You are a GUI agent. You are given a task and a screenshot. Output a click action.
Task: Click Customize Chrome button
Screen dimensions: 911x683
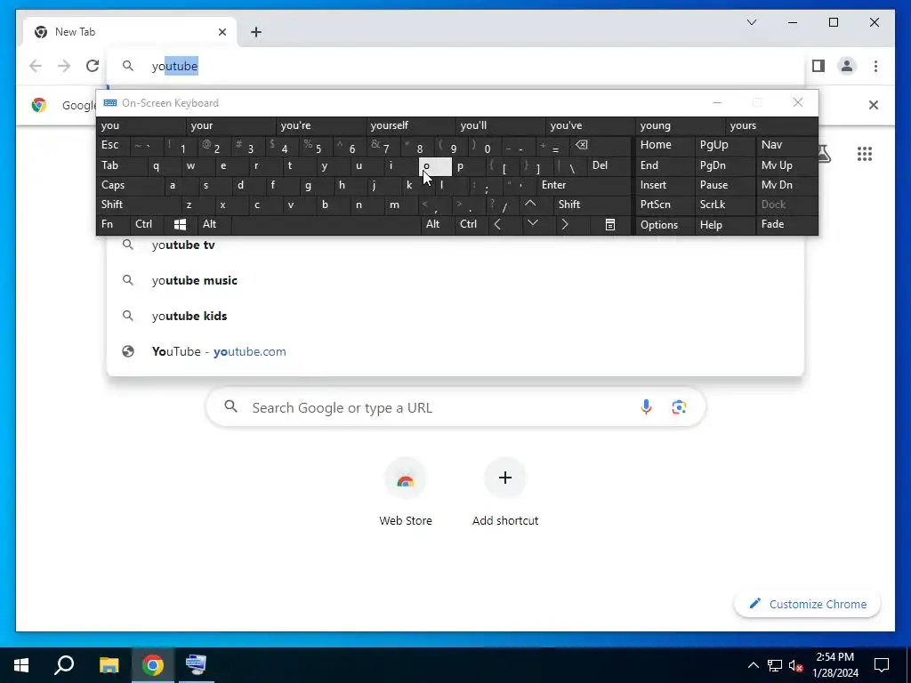click(x=807, y=604)
